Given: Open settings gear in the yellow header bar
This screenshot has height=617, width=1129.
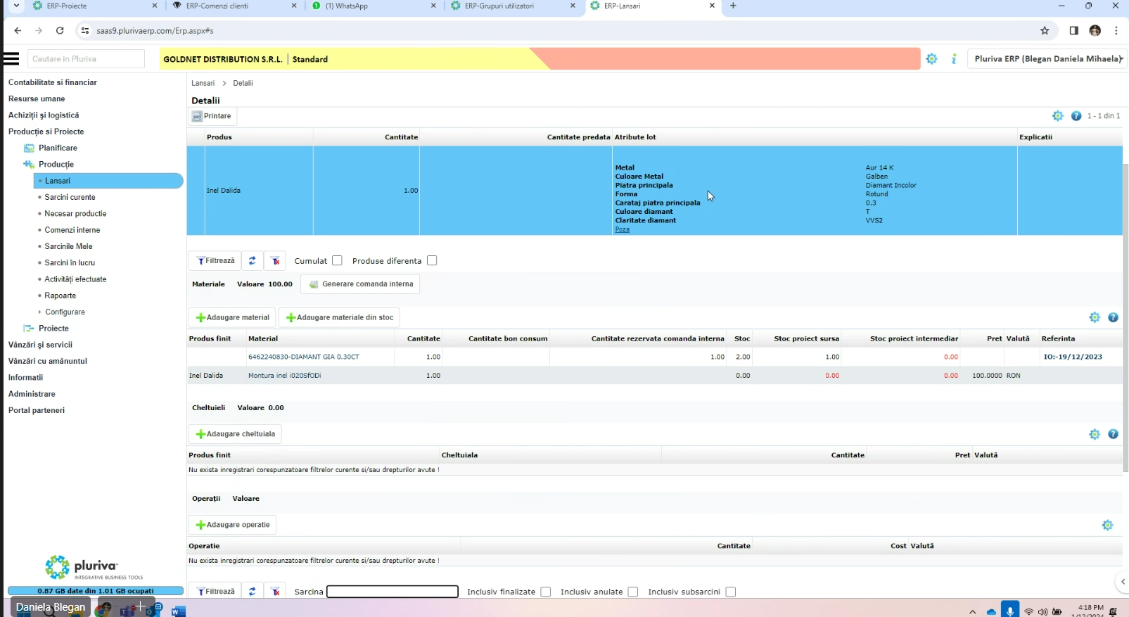Looking at the screenshot, I should (931, 59).
